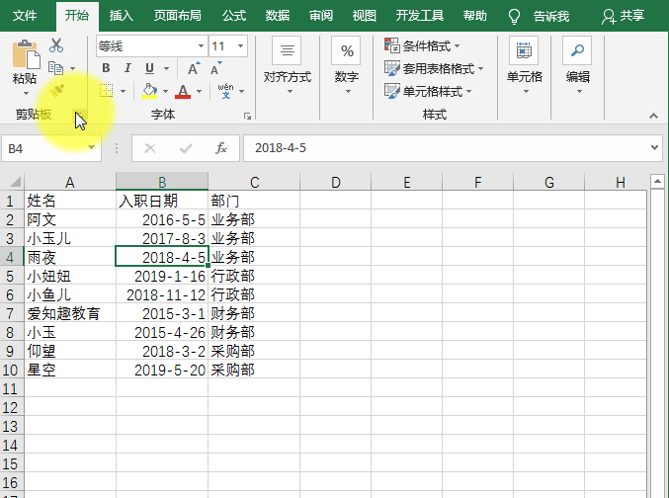Confirm formula bar entry with checkmark
Screen dimensions: 669x498
(186, 148)
